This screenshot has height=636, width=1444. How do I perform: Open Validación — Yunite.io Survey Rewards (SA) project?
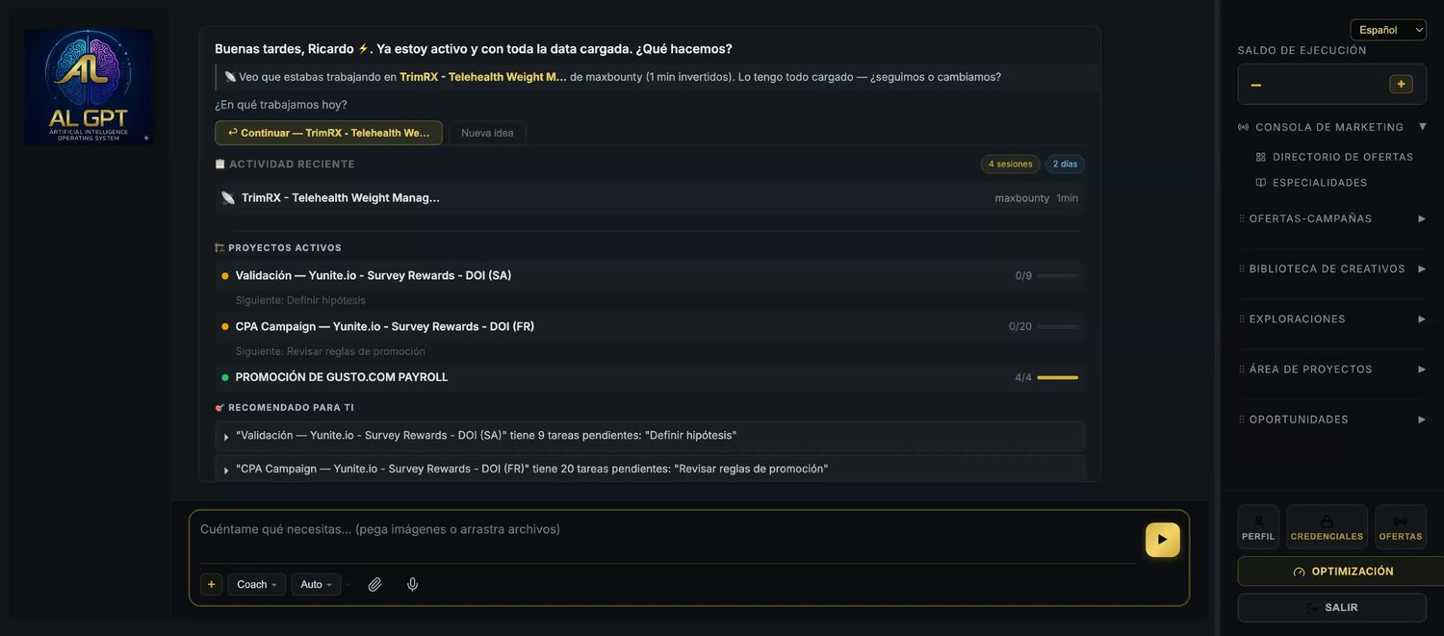[650, 275]
